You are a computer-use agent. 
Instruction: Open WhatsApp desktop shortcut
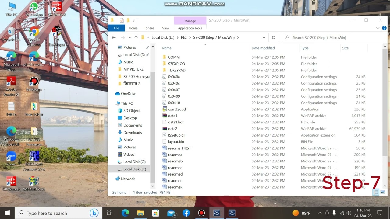(x=34, y=9)
